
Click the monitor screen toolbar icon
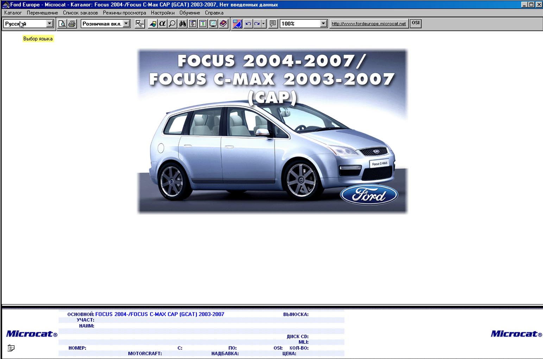click(x=213, y=24)
